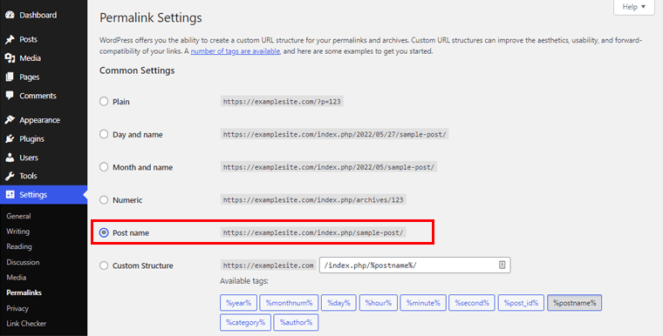The image size is (663, 336).
Task: Add the %hour% tag
Action: point(379,303)
